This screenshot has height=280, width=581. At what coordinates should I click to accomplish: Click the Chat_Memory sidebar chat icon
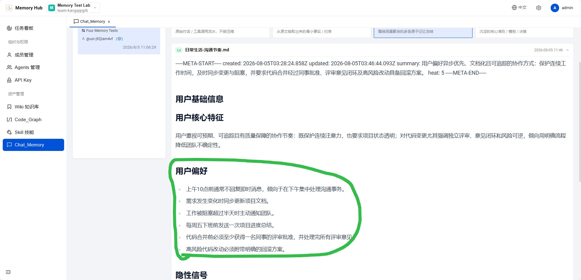point(9,145)
